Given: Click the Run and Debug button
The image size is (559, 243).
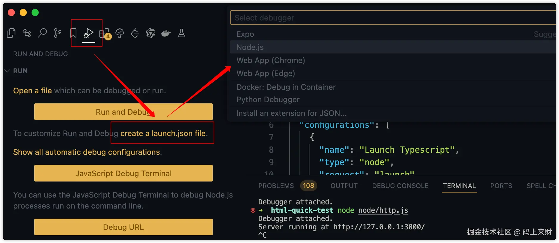Looking at the screenshot, I should tap(124, 112).
